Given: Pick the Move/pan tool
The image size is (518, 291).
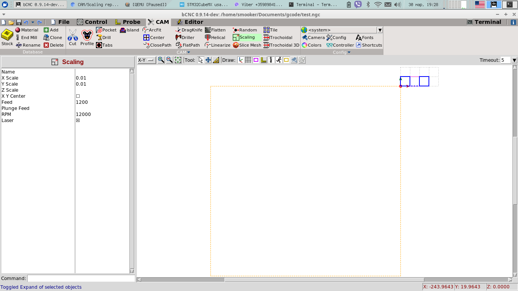Looking at the screenshot, I should coord(208,60).
